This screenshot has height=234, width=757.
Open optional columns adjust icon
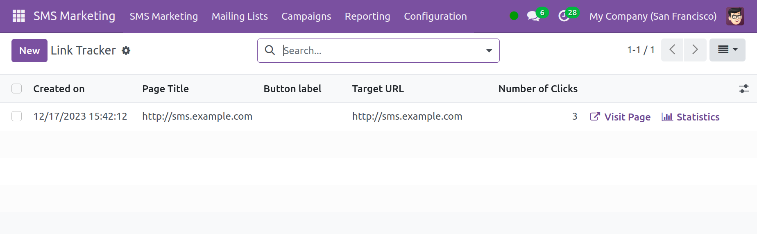(744, 89)
